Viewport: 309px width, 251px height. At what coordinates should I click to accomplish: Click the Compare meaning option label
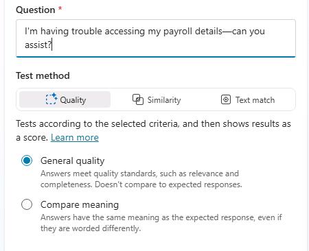click(80, 204)
